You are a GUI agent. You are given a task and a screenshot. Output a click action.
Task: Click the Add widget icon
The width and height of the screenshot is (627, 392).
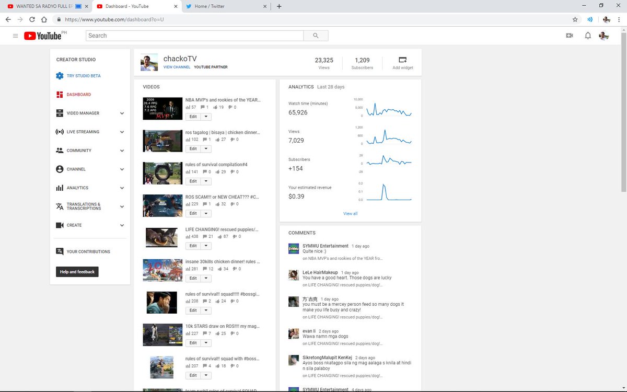[x=402, y=60]
